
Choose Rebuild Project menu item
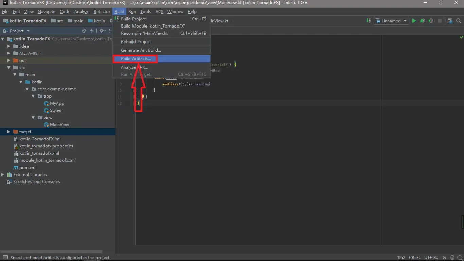pyautogui.click(x=161, y=42)
